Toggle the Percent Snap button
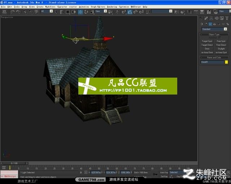Screen dimensions: 231x184 136,12
